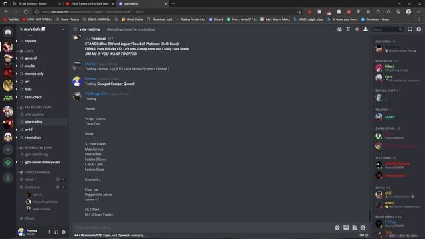425x239 pixels.
Task: Open the Threads icon in channel header
Action: 339,29
